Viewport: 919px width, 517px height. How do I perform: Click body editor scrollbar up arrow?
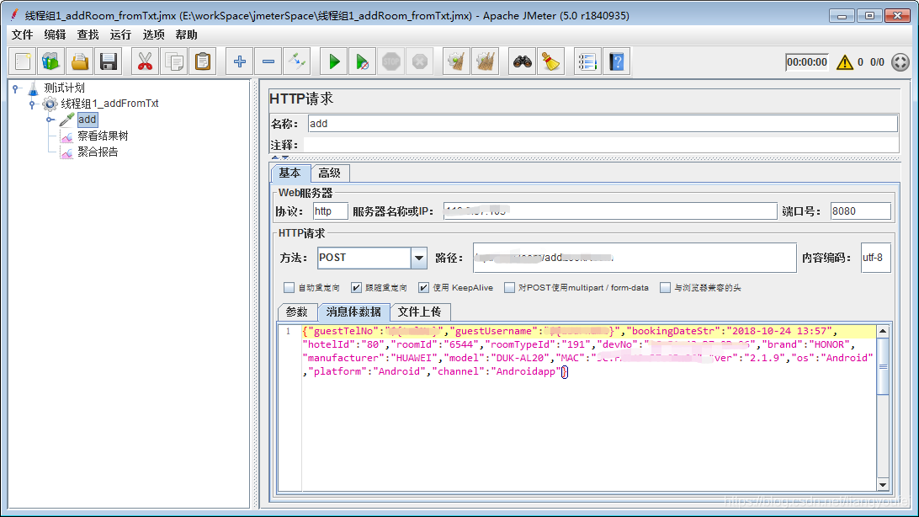tap(883, 331)
